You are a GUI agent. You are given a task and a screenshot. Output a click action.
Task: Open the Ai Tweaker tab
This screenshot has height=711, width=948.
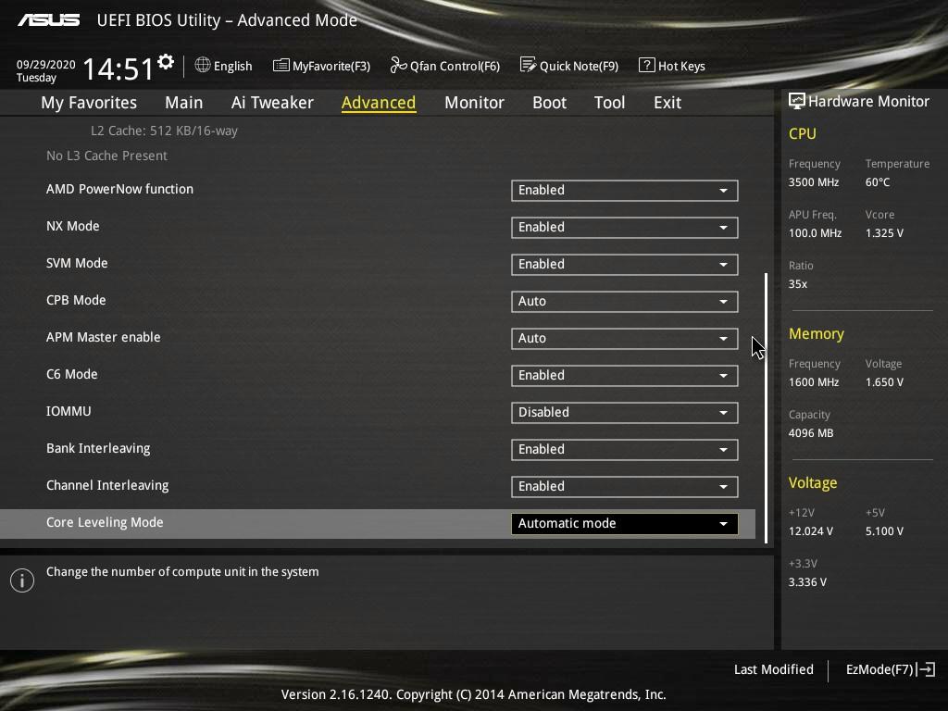(x=272, y=103)
